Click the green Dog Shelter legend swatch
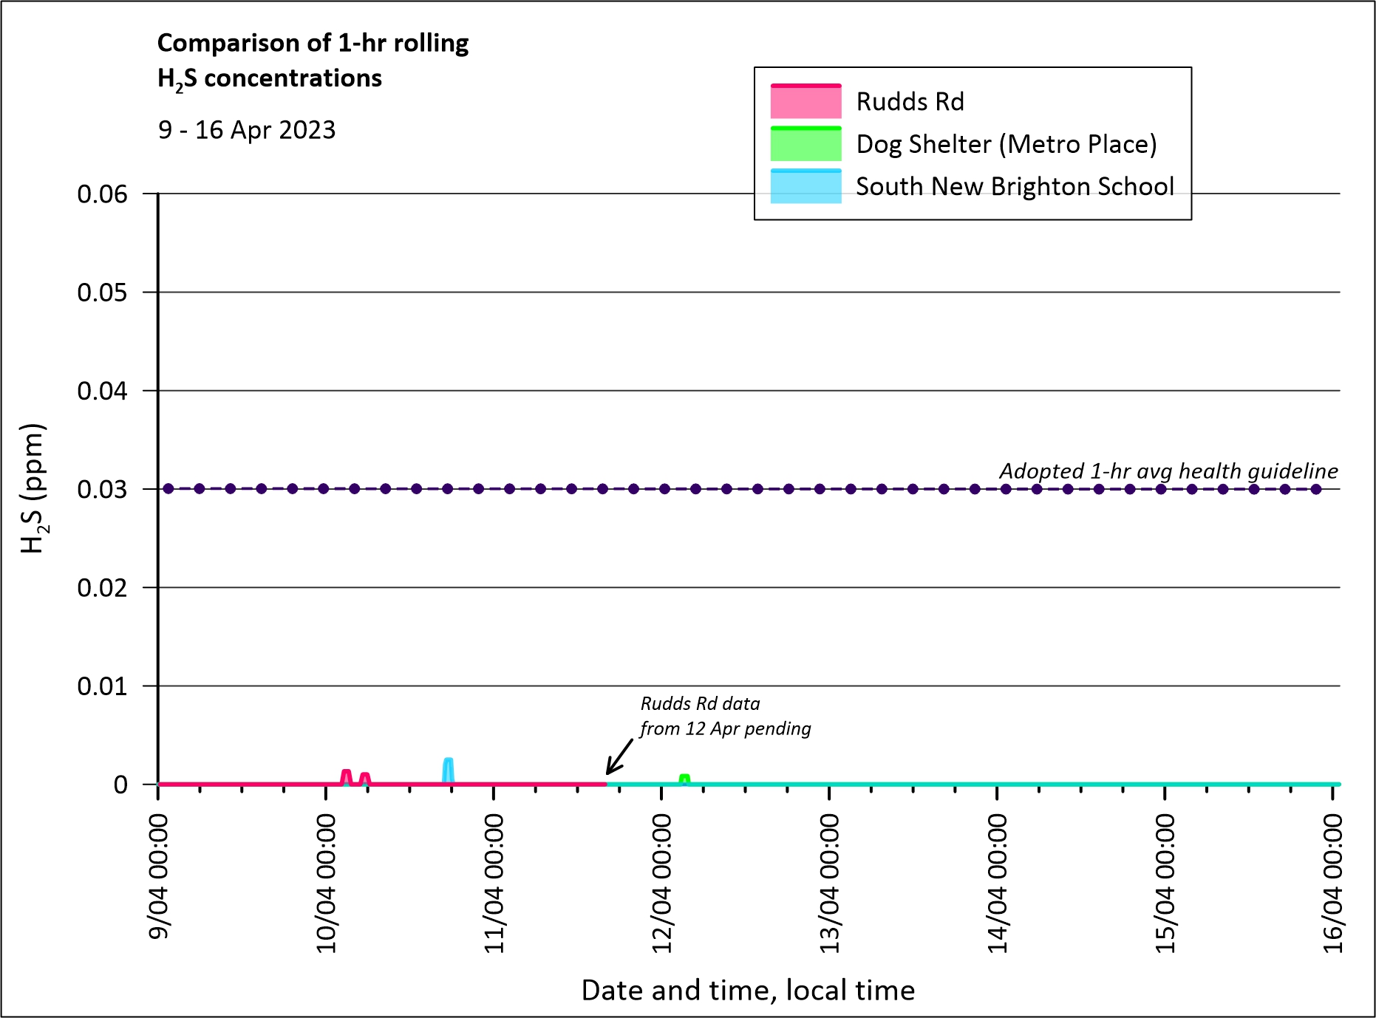Image resolution: width=1376 pixels, height=1018 pixels. tap(805, 144)
